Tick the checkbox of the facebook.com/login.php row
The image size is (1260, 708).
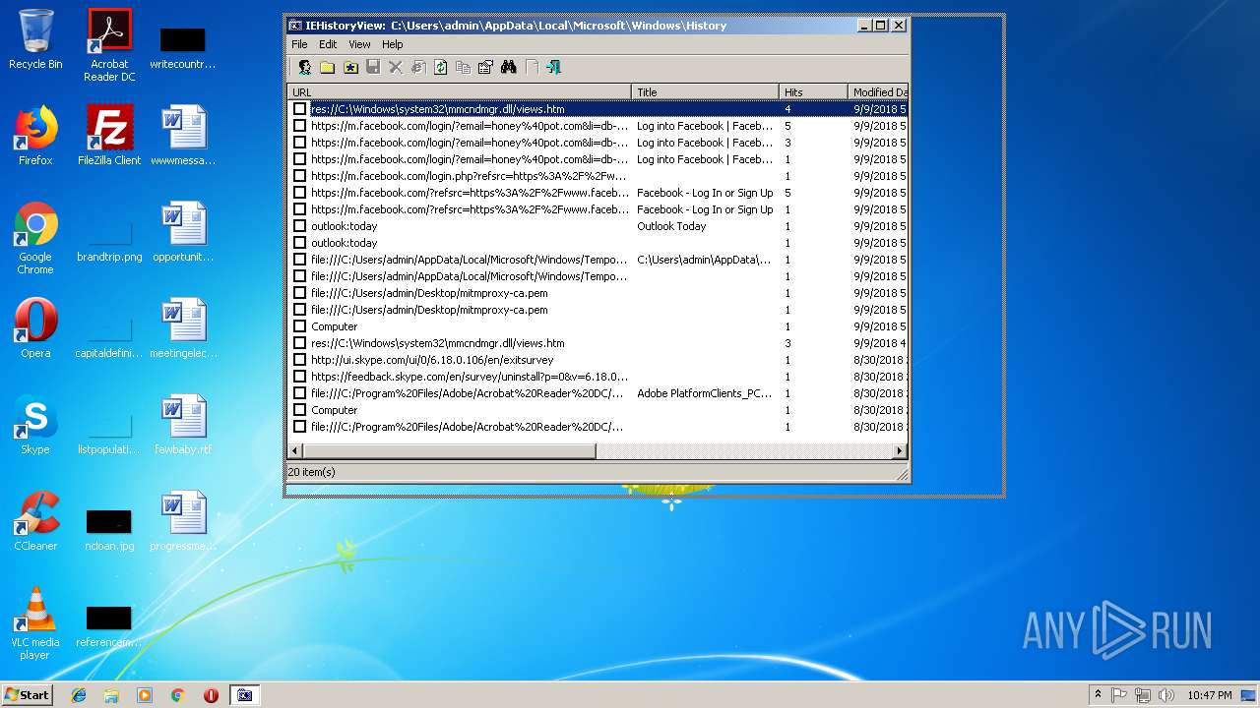300,176
